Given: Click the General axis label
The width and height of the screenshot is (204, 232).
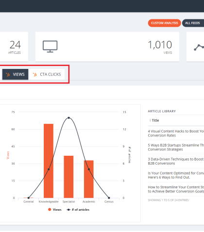Looking at the screenshot, I should 29,201.
